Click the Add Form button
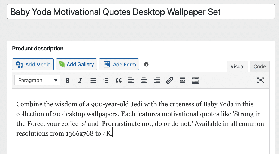279x154 pixels. 119,65
